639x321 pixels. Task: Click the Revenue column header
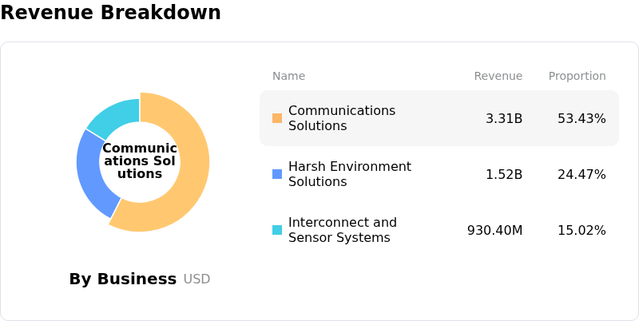[x=498, y=77]
